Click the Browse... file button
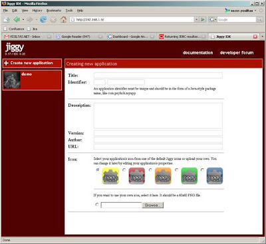This screenshot has width=266, height=244. (x=153, y=206)
